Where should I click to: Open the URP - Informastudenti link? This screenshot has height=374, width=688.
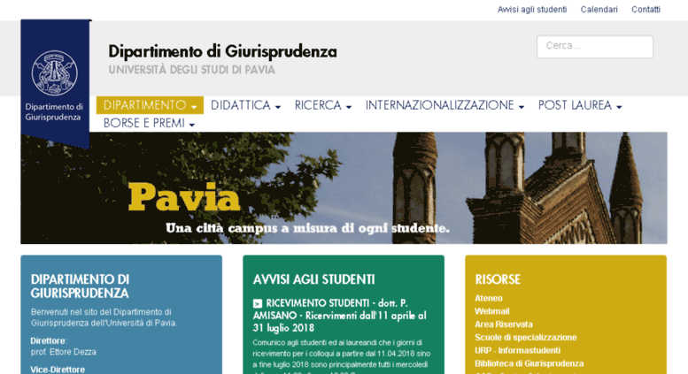(517, 351)
